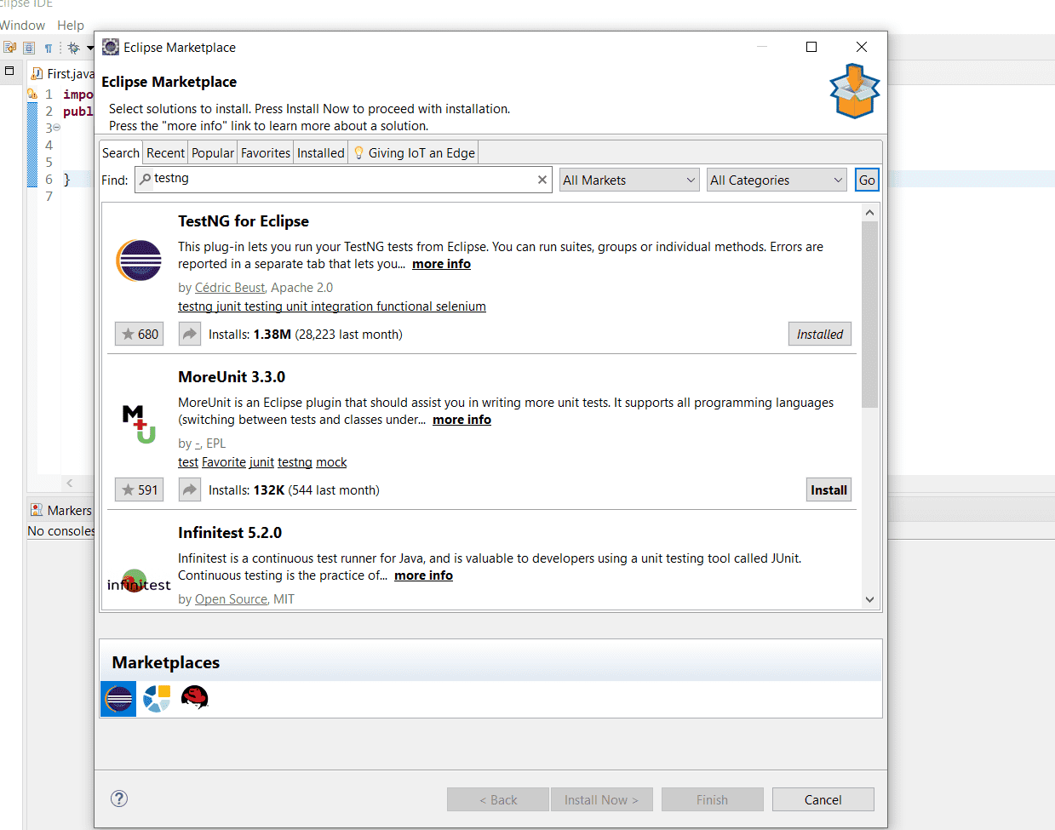Click the First.java file icon on editor tab

[37, 74]
